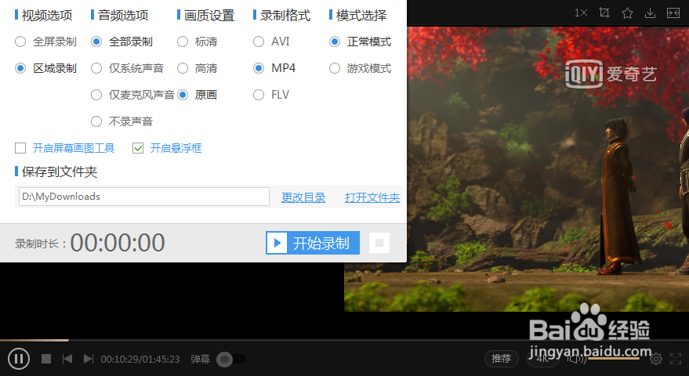
Task: Click 更改目录 link
Action: click(303, 197)
